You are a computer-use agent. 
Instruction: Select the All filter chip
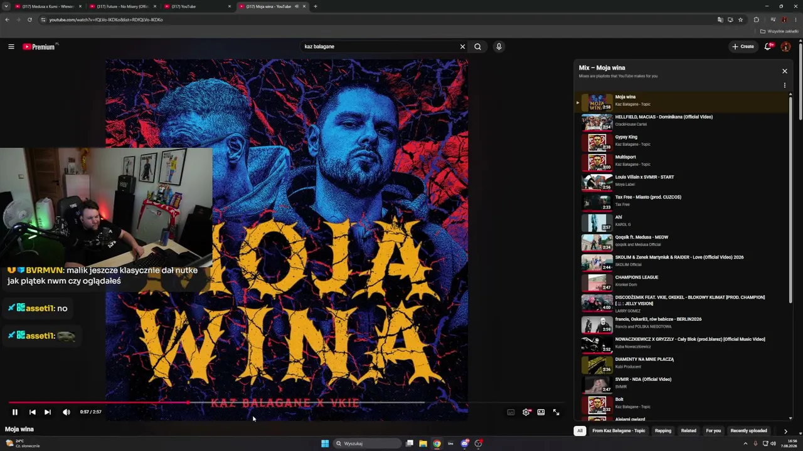pyautogui.click(x=580, y=431)
